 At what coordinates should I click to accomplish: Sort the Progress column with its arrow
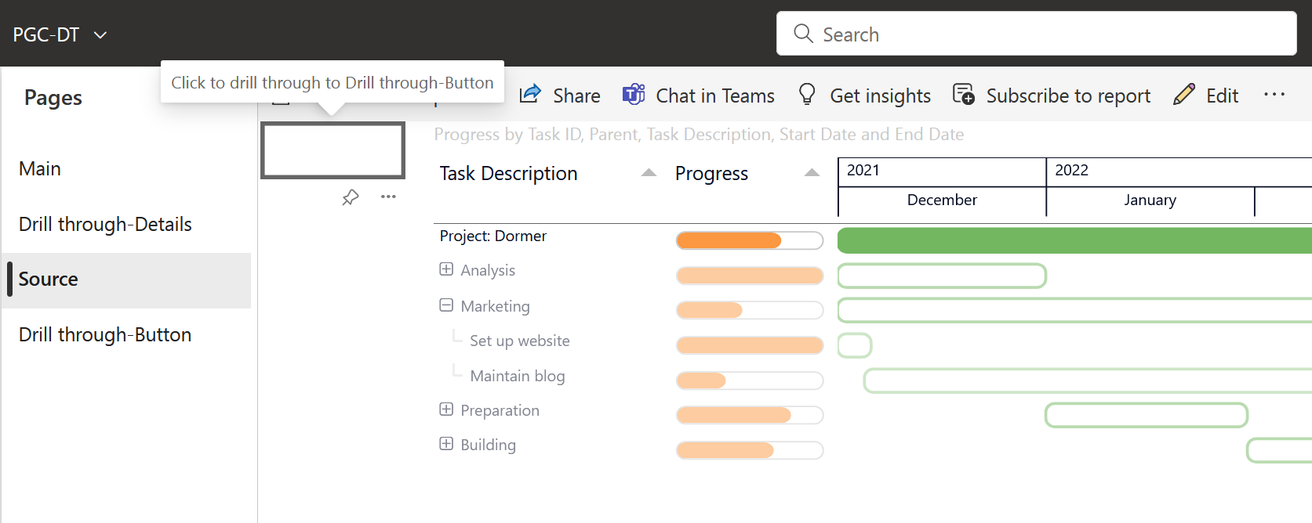coord(811,173)
